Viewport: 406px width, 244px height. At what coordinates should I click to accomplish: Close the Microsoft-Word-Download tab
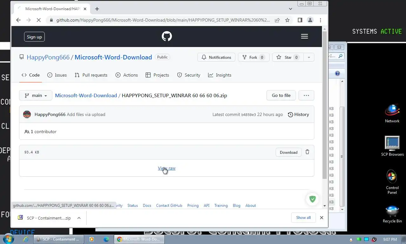click(85, 9)
